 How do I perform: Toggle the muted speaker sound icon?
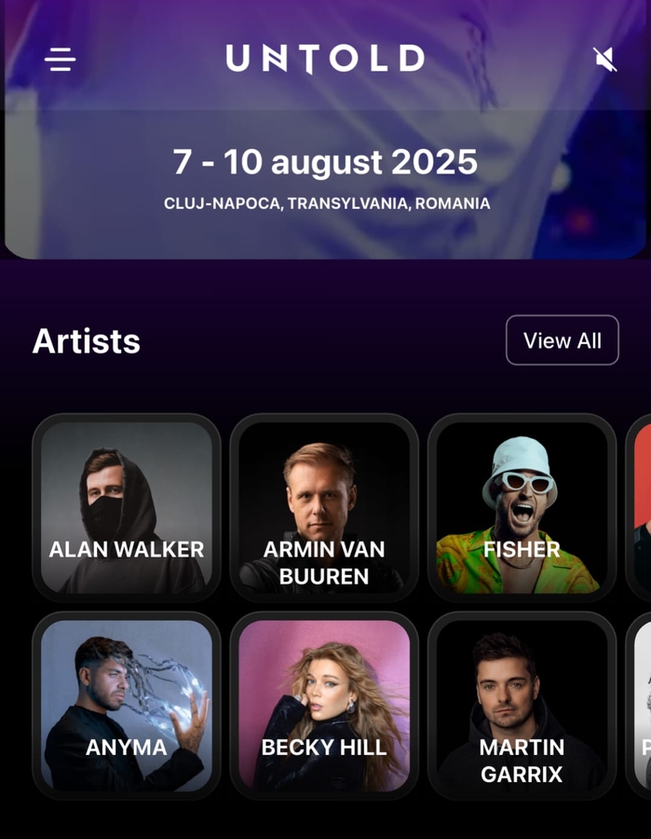605,59
